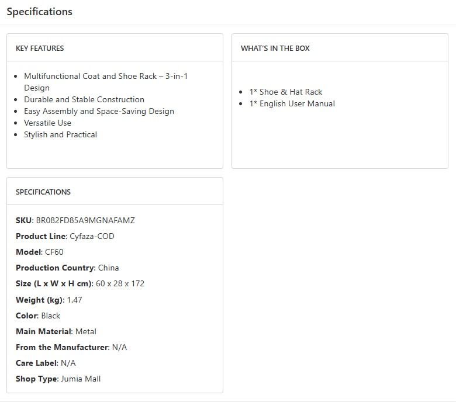The width and height of the screenshot is (456, 402).
Task: Click the Stylish and Practical bullet
Action: click(x=60, y=134)
